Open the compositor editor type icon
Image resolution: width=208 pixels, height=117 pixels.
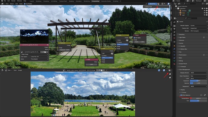tap(3, 4)
